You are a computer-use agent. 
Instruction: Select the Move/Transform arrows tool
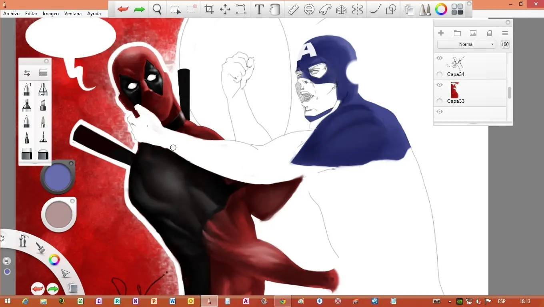point(225,9)
